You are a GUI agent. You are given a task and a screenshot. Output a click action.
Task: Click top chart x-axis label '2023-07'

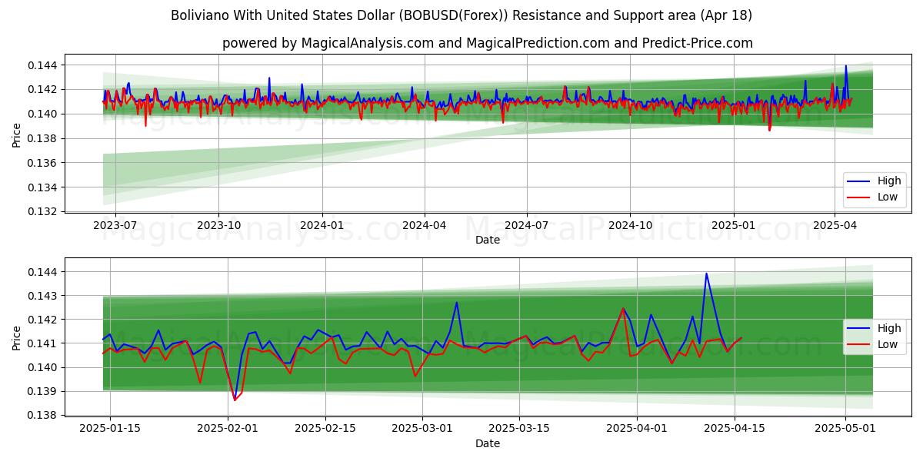pyautogui.click(x=115, y=225)
